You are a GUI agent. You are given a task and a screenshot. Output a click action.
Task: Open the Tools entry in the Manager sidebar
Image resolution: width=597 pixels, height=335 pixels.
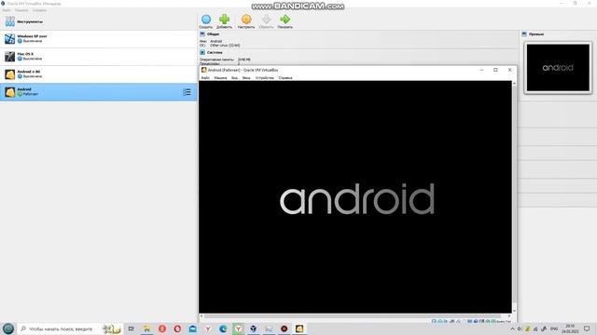point(98,21)
